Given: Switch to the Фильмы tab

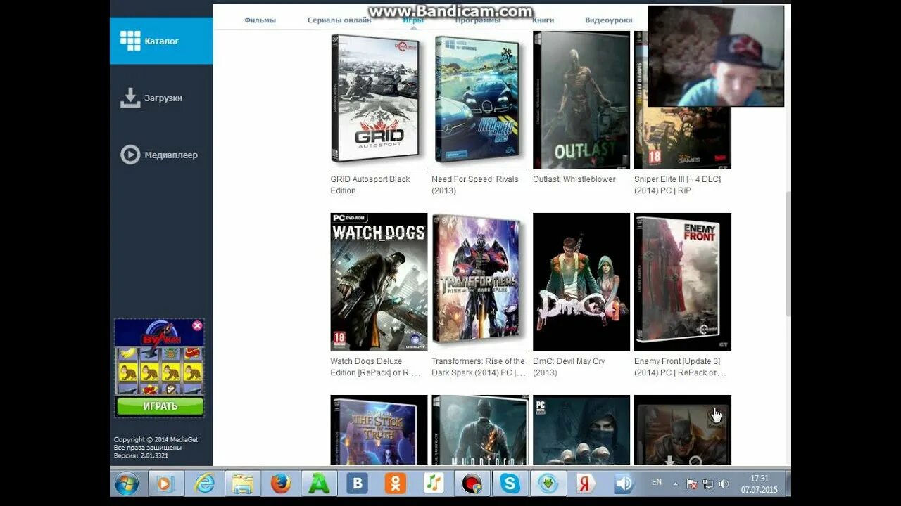Looking at the screenshot, I should pos(260,20).
